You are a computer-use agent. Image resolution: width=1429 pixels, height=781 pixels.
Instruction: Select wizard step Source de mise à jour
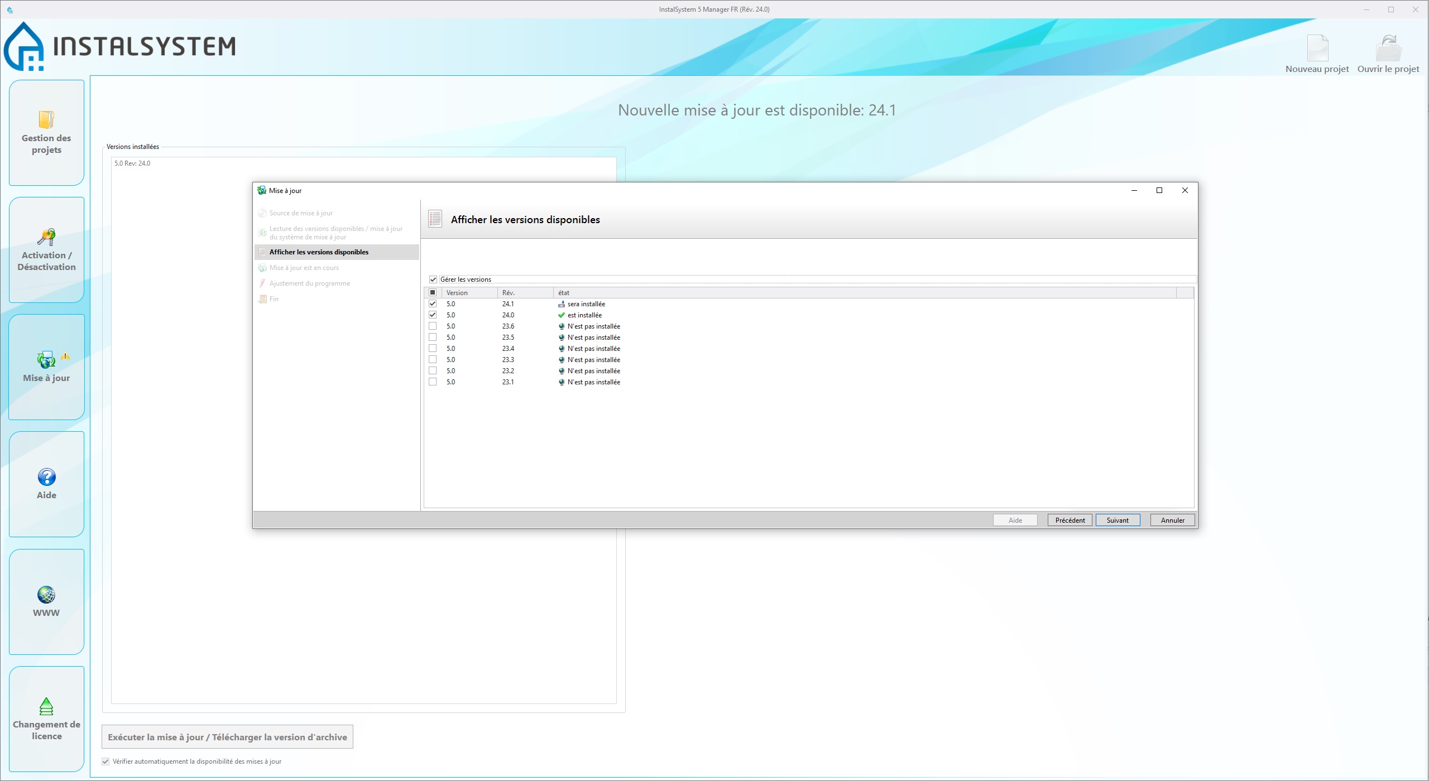(x=337, y=213)
